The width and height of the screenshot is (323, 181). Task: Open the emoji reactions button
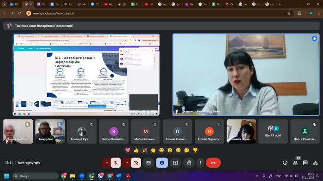coord(162,163)
